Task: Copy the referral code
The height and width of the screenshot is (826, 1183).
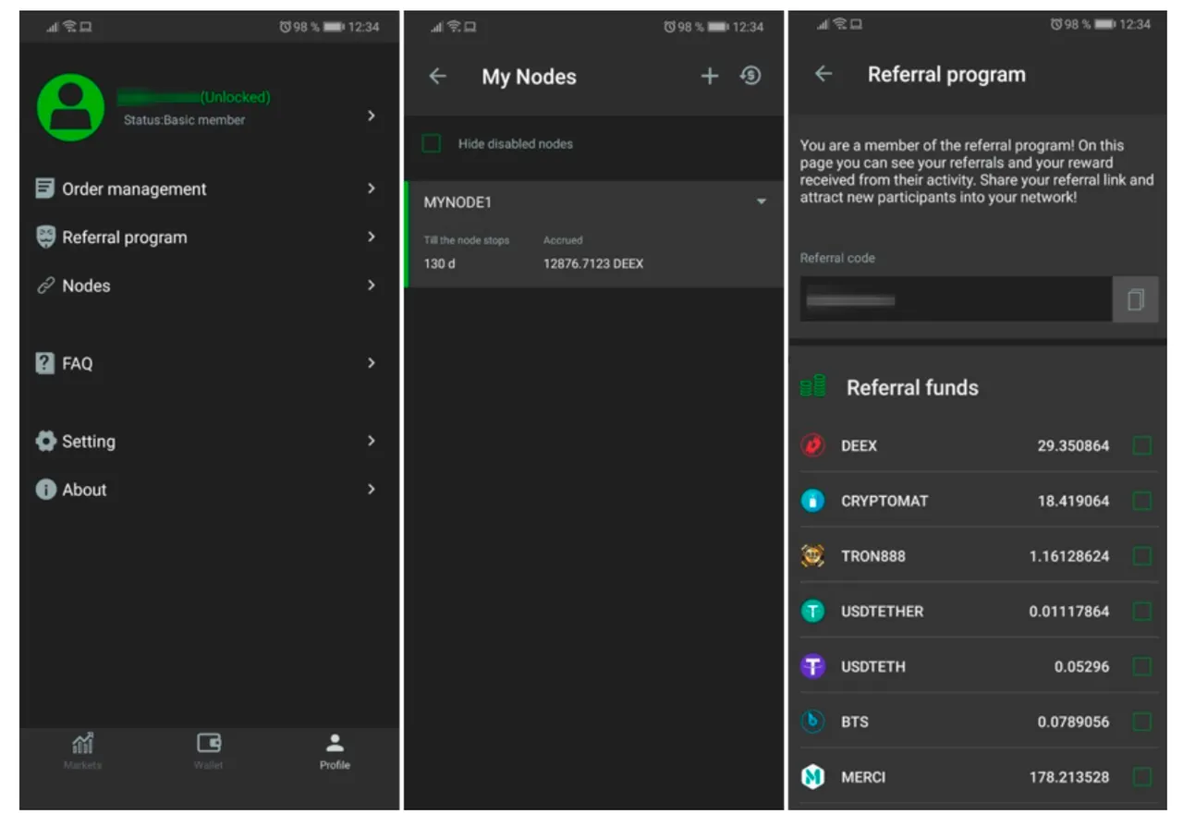Action: (x=1136, y=299)
